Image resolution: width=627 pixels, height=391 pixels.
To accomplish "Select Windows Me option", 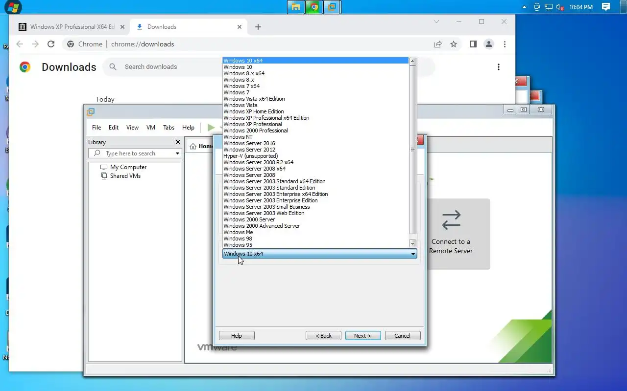I will (316, 232).
